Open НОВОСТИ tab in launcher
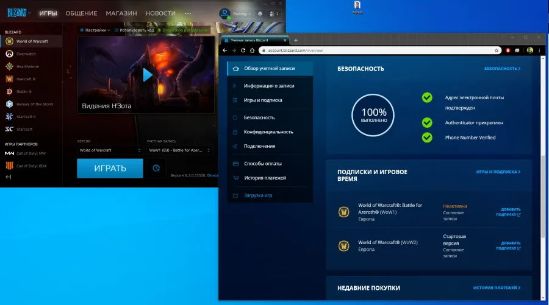549x305 pixels. [160, 13]
